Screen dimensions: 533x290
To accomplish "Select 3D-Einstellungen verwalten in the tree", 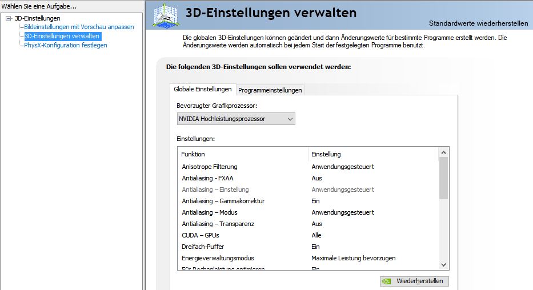I will coord(62,36).
